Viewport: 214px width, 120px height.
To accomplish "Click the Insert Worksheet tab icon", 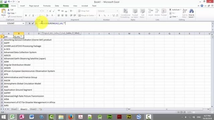I will [x=40, y=109].
